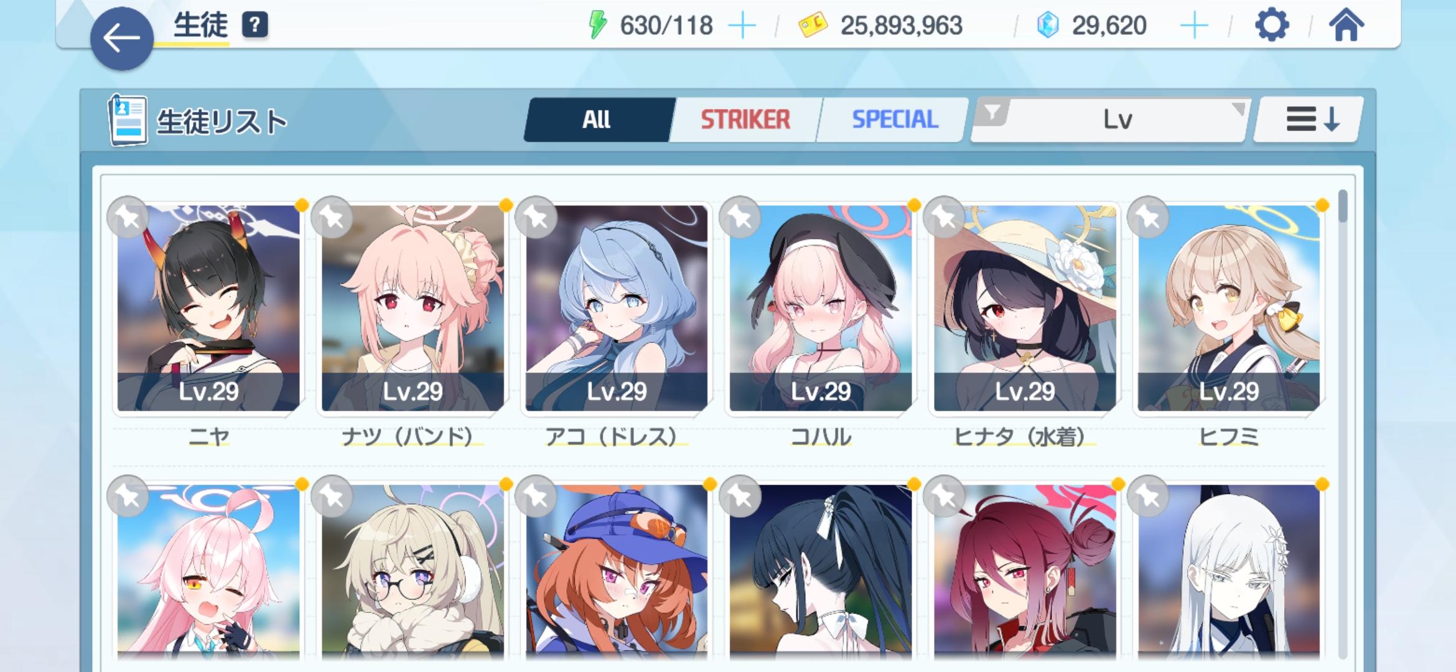This screenshot has height=672, width=1456.
Task: Buy gems with plus next to 29,620
Action: tap(1193, 26)
